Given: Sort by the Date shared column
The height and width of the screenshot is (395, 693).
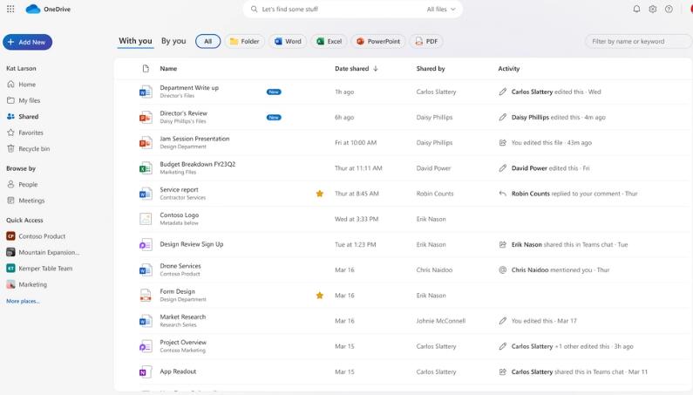Looking at the screenshot, I should (x=357, y=69).
